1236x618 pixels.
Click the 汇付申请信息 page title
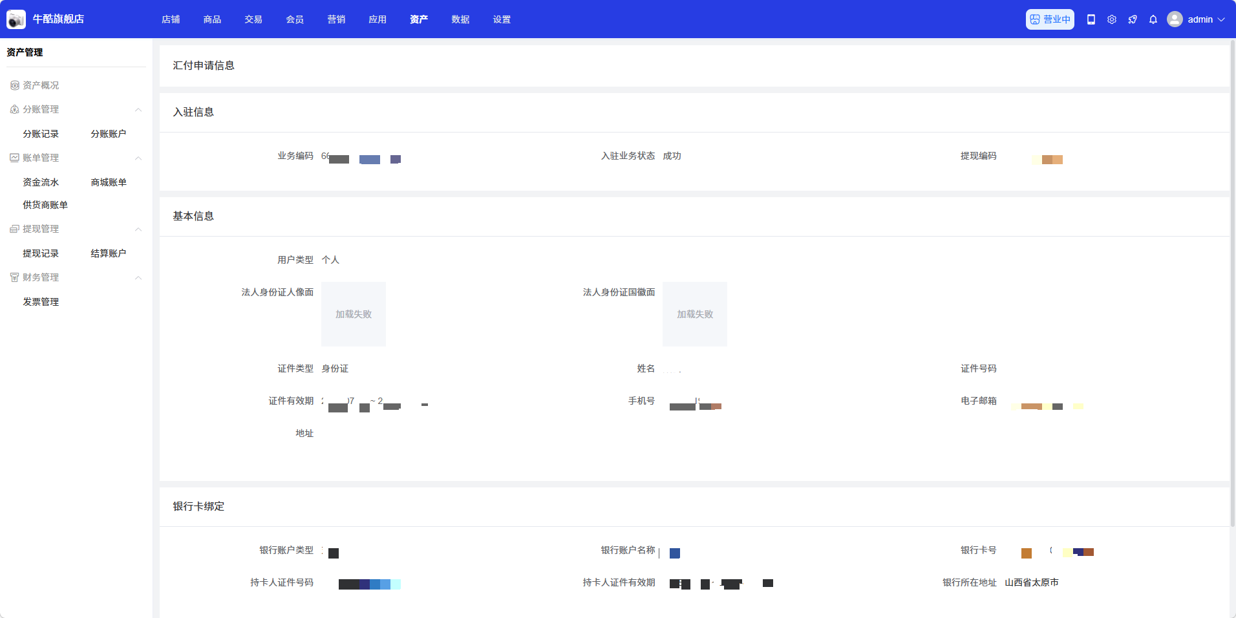click(x=204, y=65)
